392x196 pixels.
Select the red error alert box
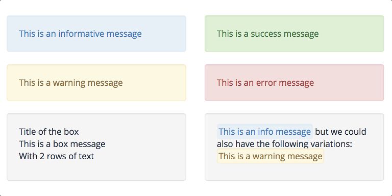pyautogui.click(x=294, y=83)
